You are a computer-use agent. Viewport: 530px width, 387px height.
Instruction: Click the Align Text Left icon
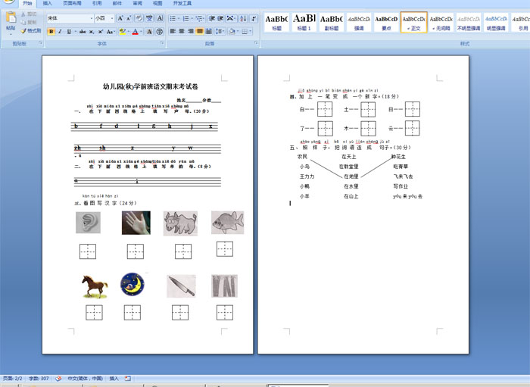coord(173,32)
